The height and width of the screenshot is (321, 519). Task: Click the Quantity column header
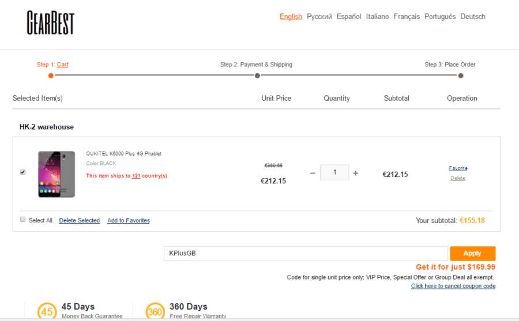(337, 99)
